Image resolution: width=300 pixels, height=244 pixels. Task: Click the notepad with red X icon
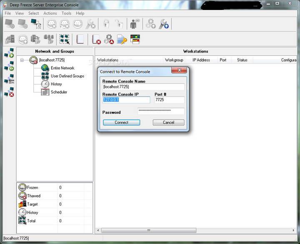(96, 40)
